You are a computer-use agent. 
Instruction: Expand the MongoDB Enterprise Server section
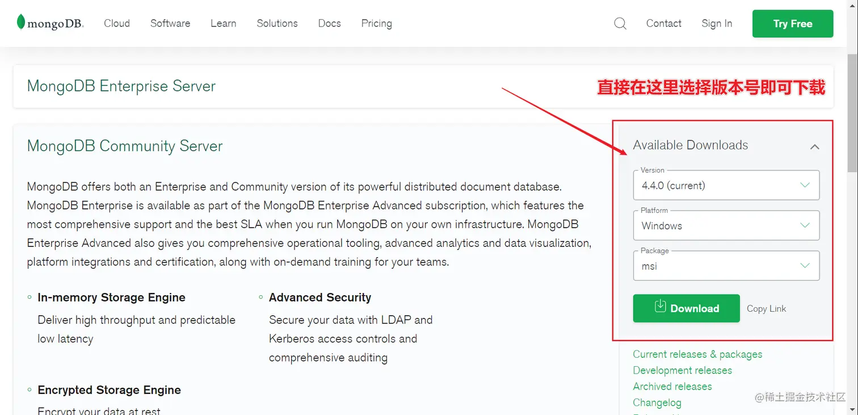(x=423, y=86)
